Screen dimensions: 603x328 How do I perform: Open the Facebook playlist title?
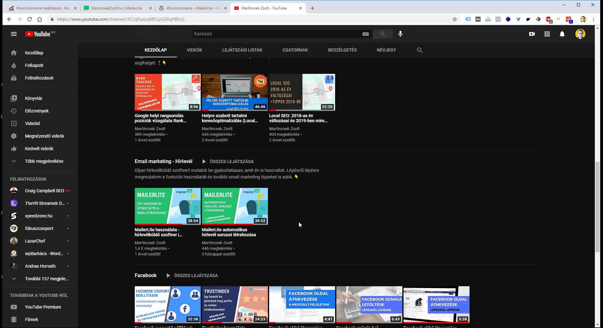145,275
